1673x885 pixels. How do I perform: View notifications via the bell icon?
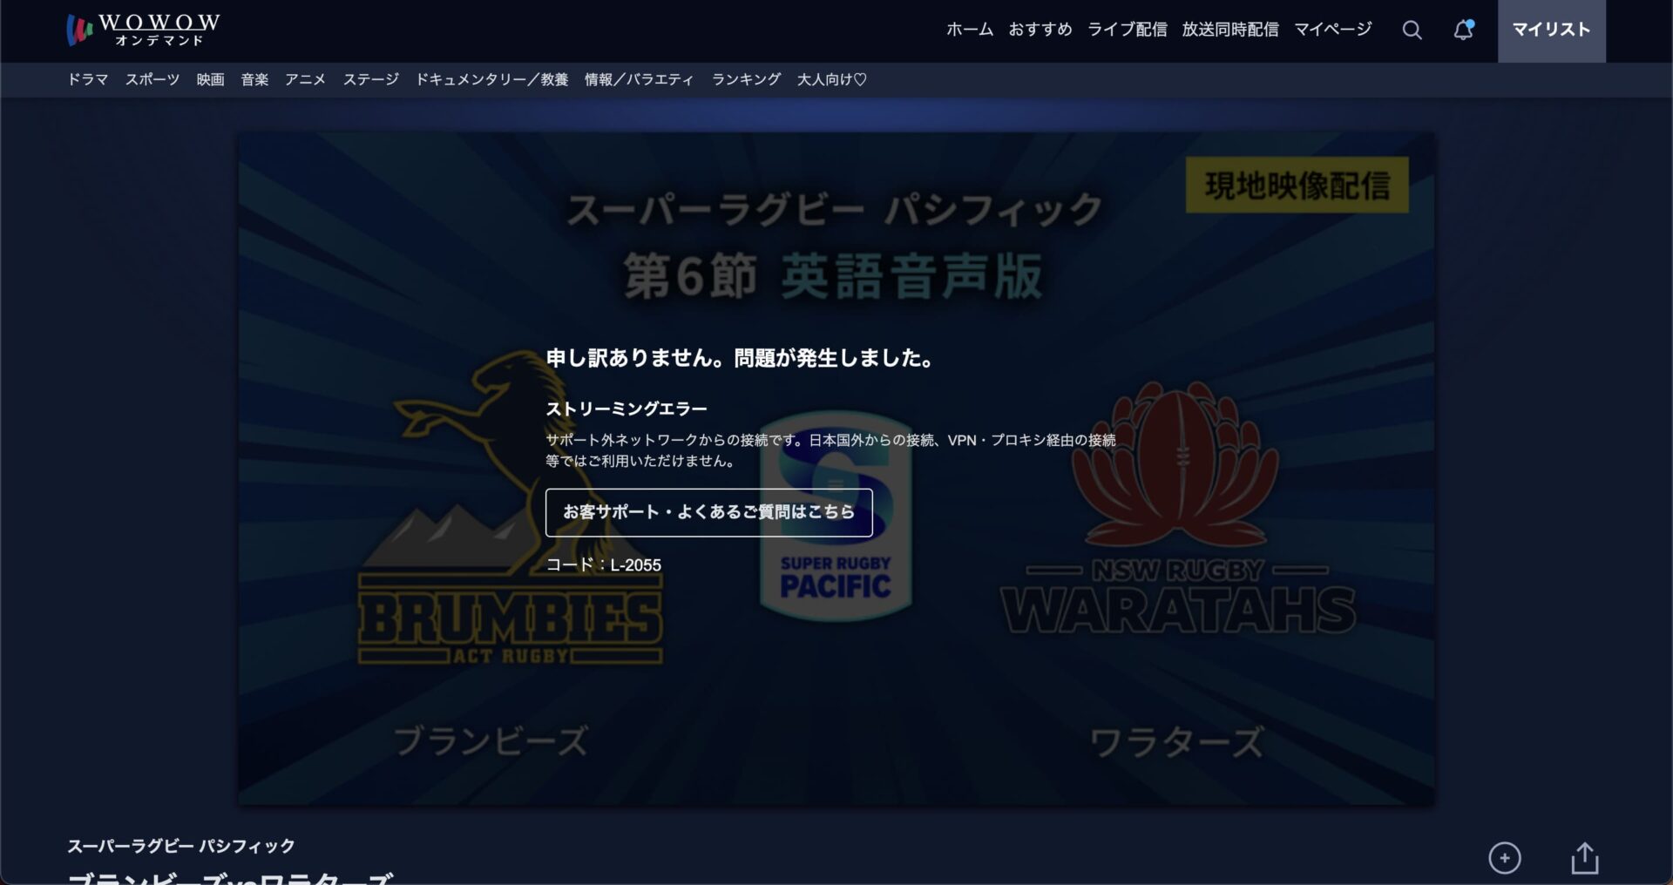click(x=1462, y=29)
